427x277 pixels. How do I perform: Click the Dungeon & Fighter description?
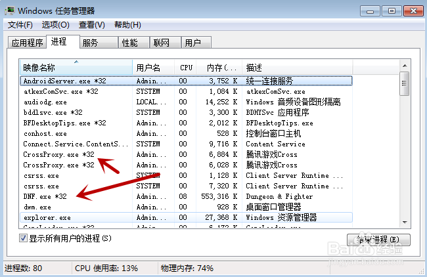point(279,196)
